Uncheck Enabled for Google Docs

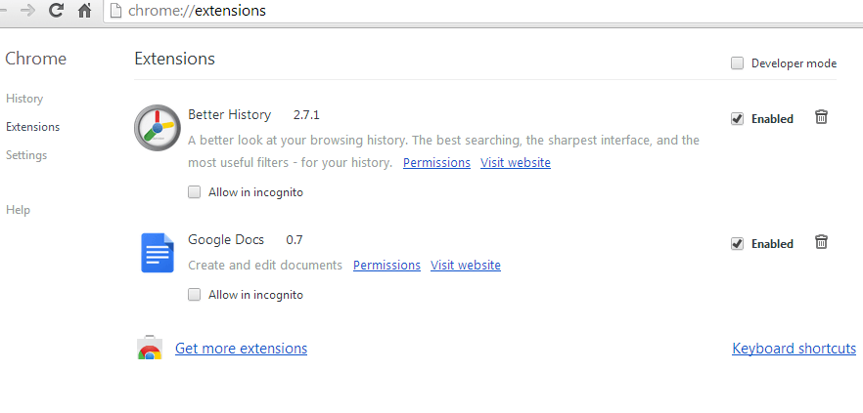(737, 244)
